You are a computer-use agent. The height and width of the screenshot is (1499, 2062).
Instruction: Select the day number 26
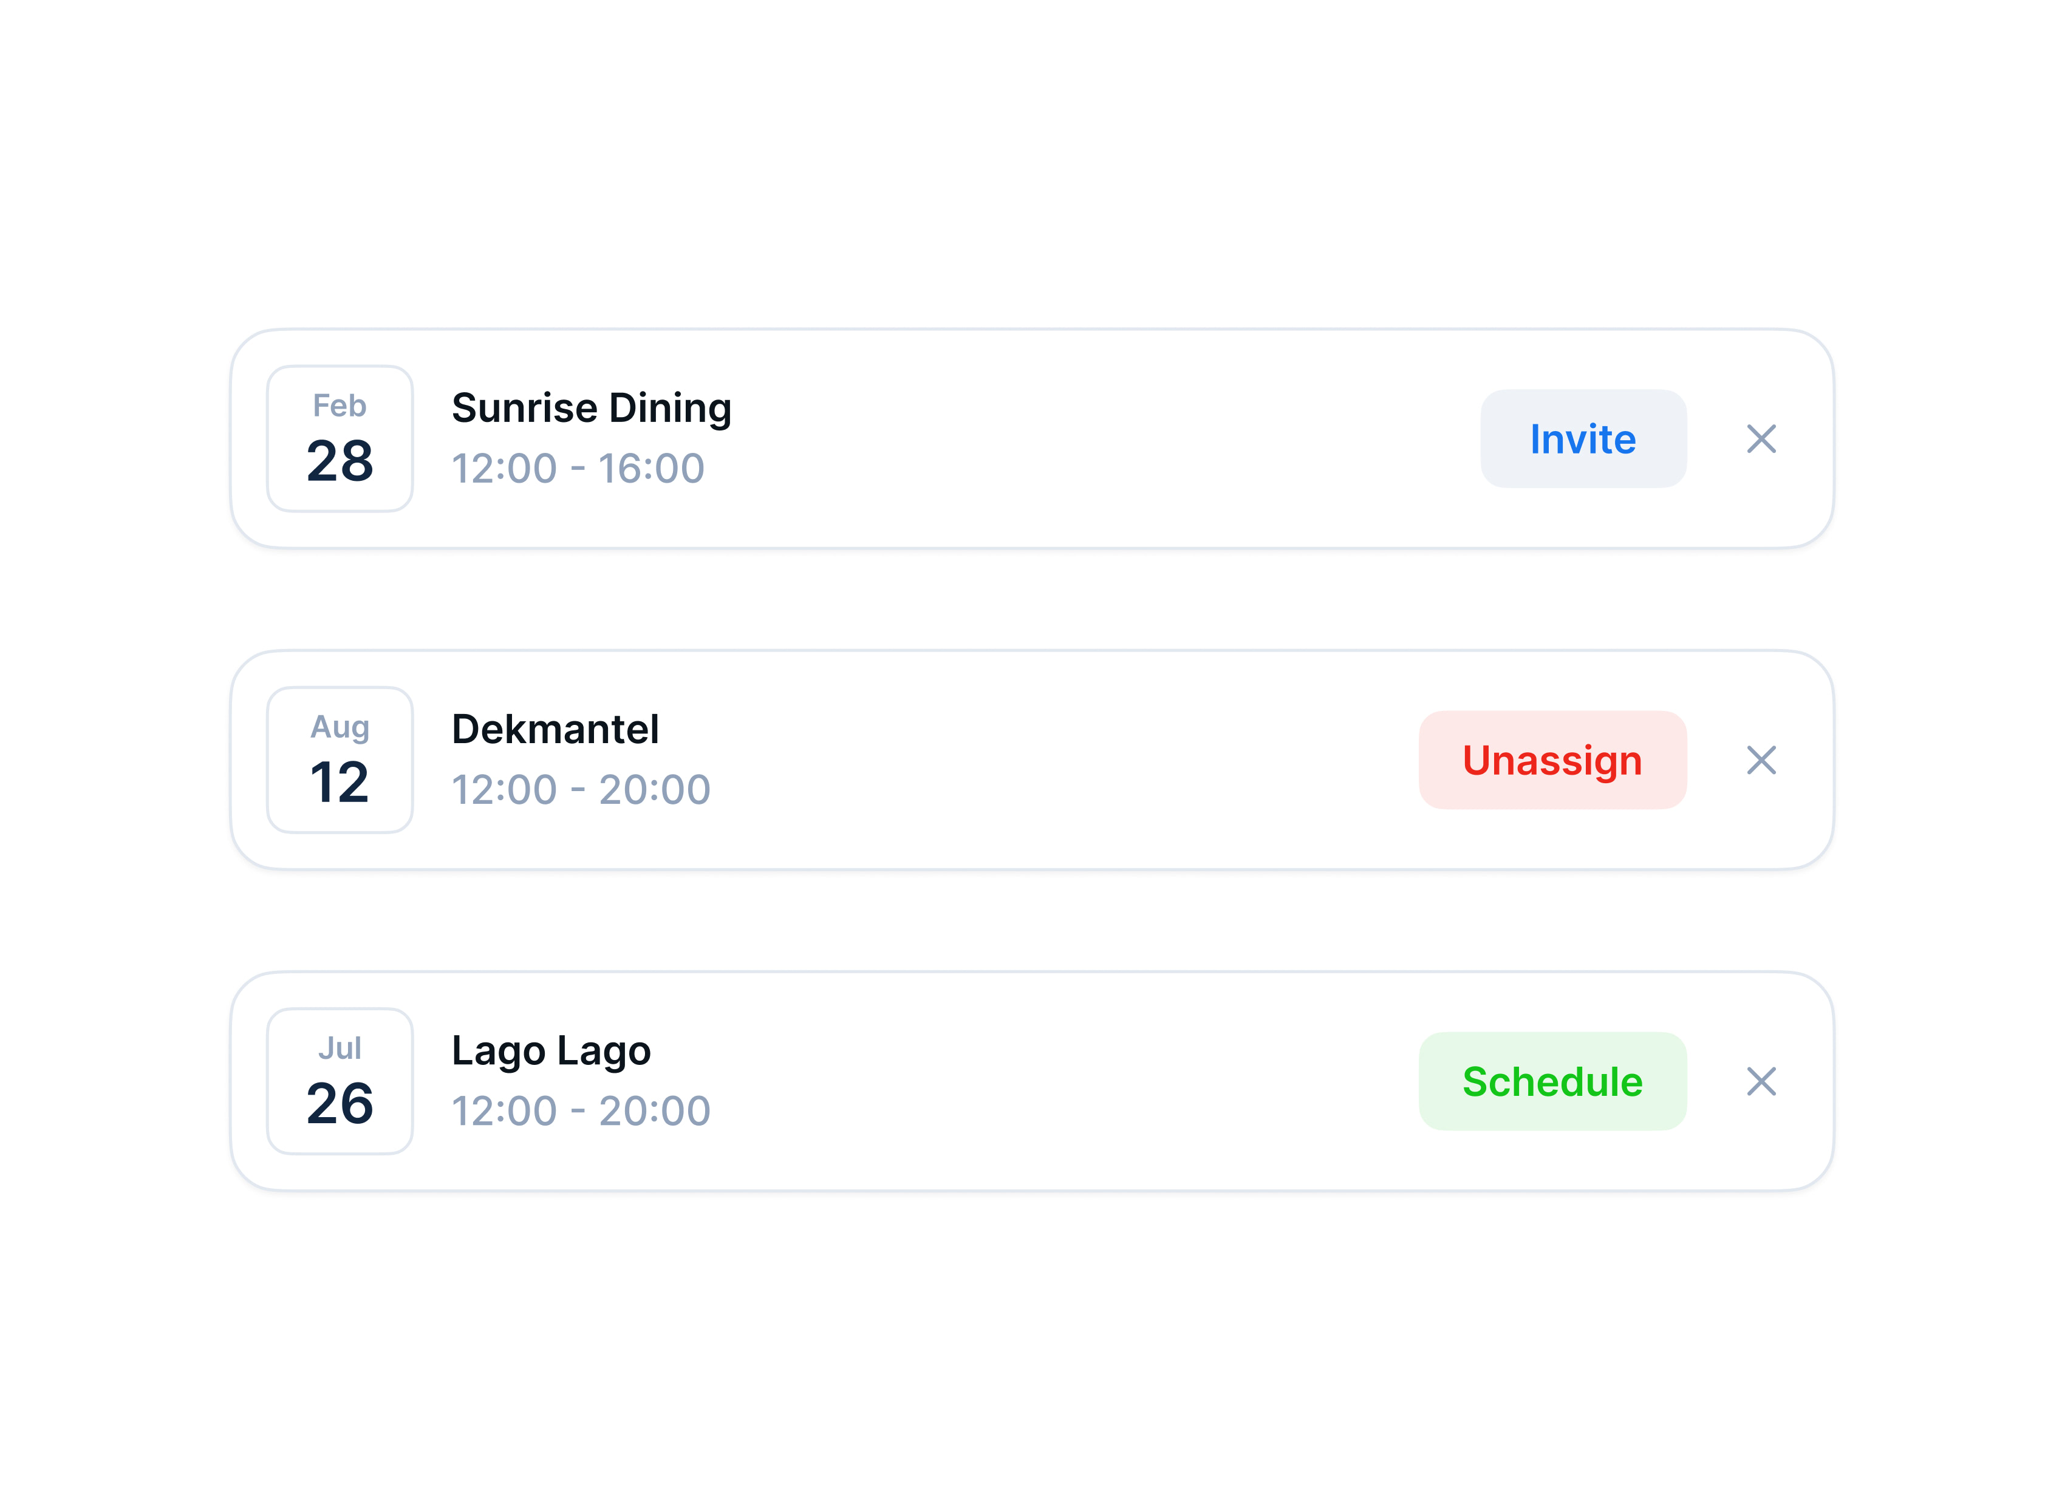pyautogui.click(x=339, y=1104)
